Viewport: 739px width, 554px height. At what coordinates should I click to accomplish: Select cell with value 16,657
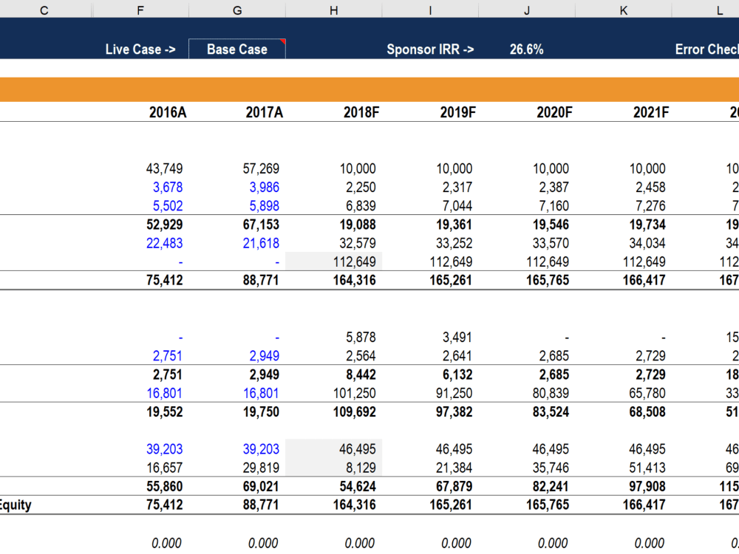[x=165, y=468]
